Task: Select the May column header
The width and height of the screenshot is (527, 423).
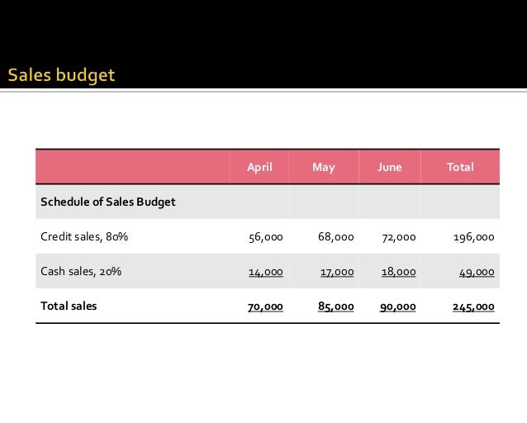Action: tap(323, 167)
